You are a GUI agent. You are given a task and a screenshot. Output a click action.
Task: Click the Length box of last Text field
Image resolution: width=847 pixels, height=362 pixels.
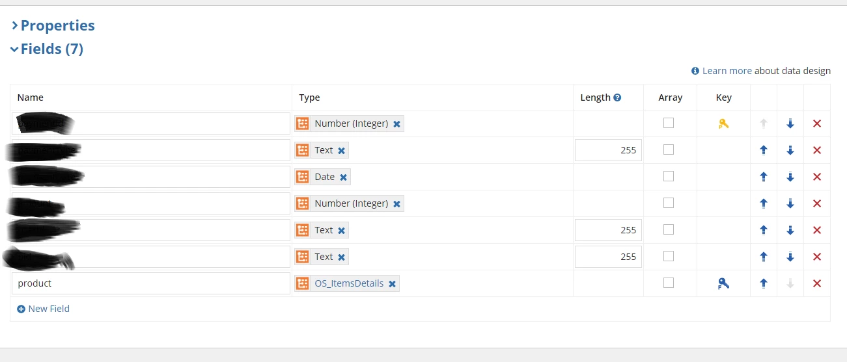click(608, 257)
